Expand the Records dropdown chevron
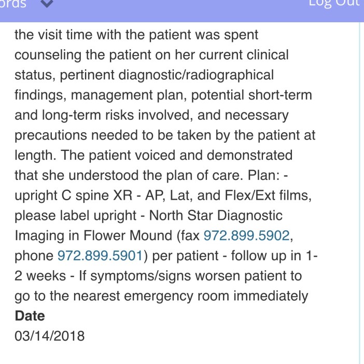Viewport: 364px width, 364px height. pos(47,4)
